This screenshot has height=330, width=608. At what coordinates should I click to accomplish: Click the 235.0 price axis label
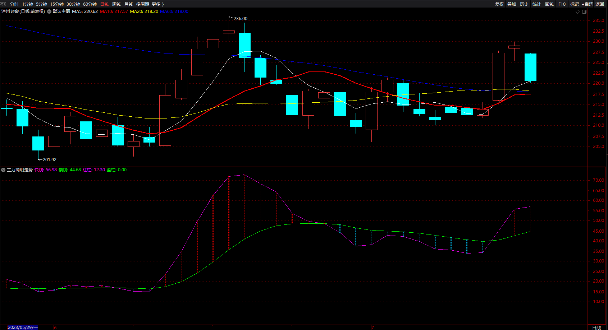598,20
